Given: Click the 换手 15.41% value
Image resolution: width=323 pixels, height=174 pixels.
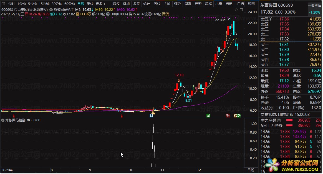Looking at the screenshot, I should point(282,97).
